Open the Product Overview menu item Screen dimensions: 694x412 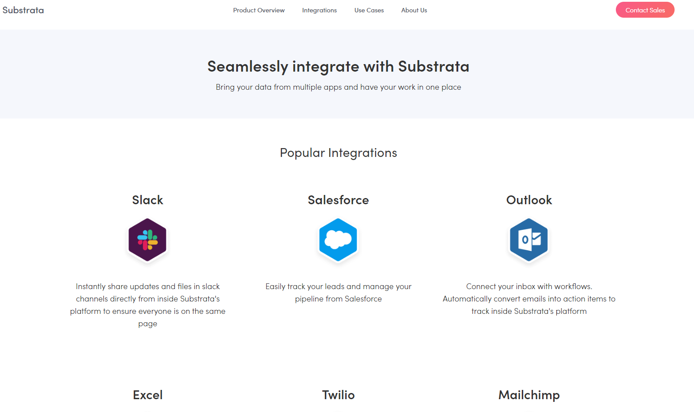[259, 10]
